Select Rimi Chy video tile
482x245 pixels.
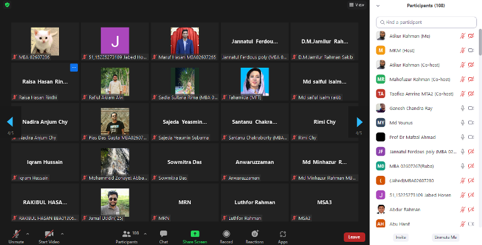[324, 122]
